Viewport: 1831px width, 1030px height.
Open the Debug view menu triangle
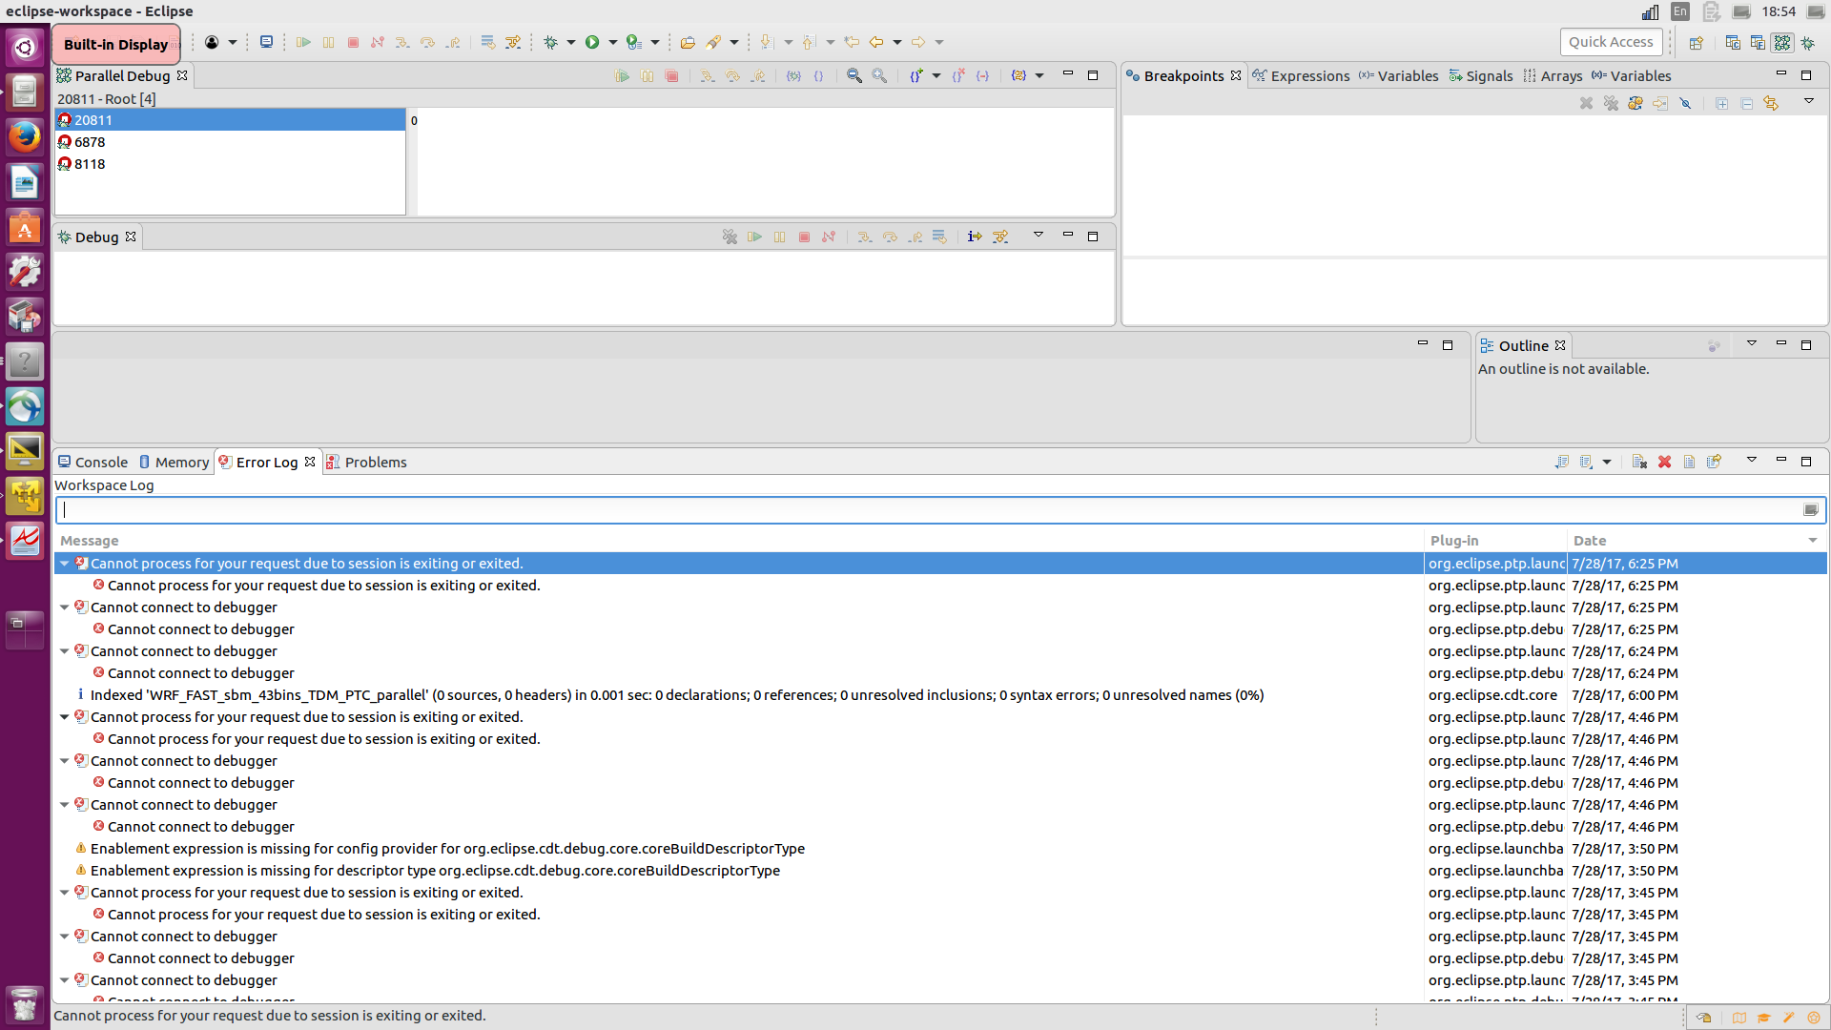click(1039, 235)
